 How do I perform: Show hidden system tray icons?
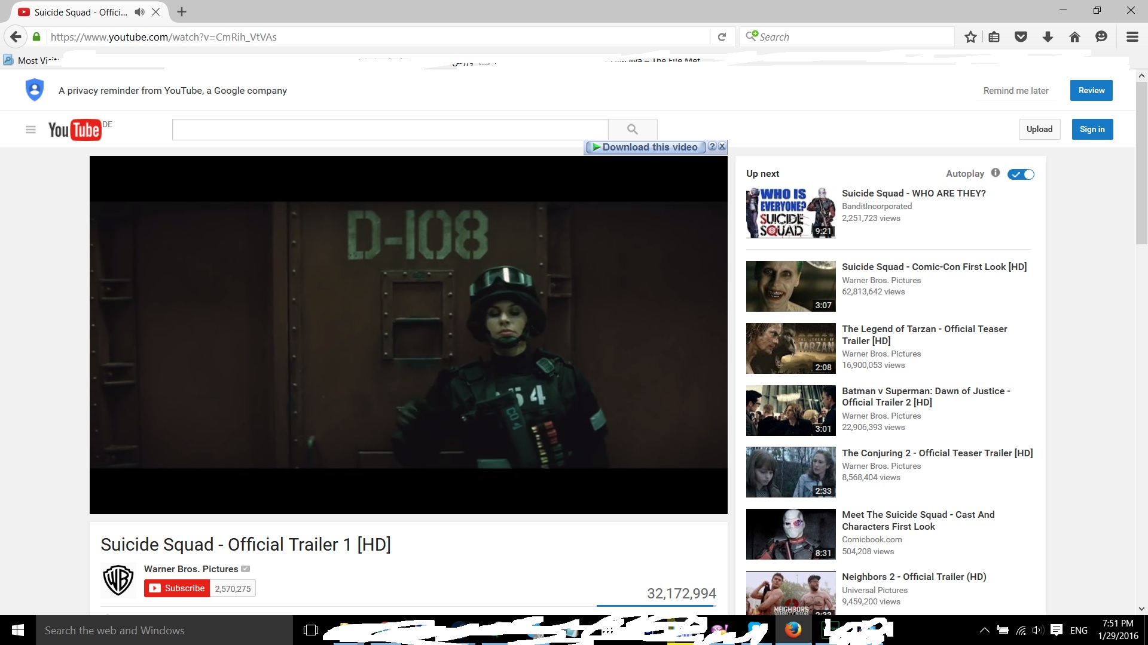(x=984, y=630)
